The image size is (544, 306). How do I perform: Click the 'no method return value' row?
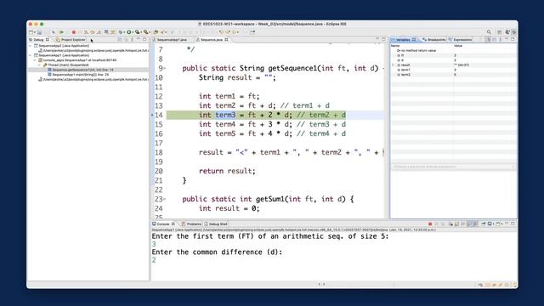coord(416,50)
